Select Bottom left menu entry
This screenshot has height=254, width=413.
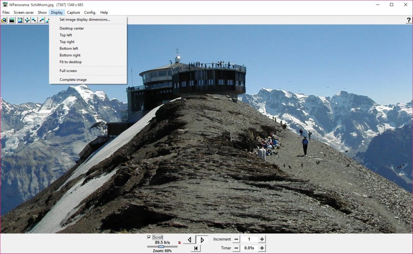pos(88,48)
